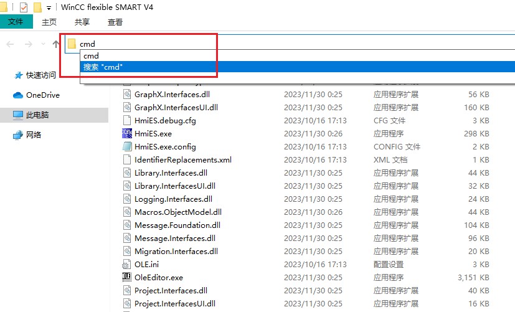Select the 'cmd' autocomplete suggestion

[x=298, y=55]
